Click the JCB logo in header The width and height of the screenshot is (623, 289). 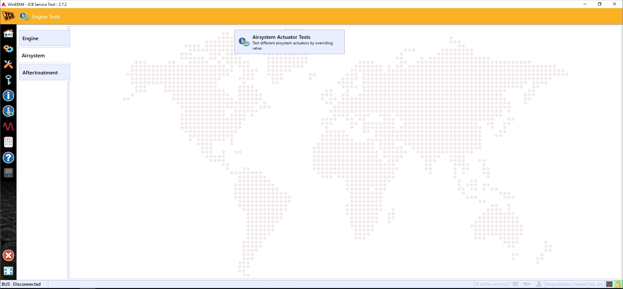[9, 16]
